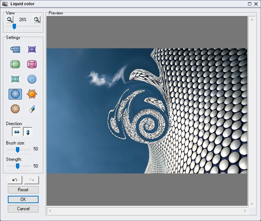Click the horizontal scrollbar right arrow
Image resolution: width=261 pixels, height=221 pixels.
click(x=245, y=211)
